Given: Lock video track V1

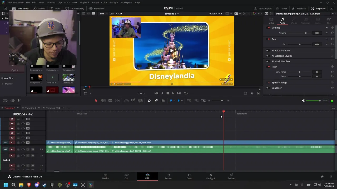Looking at the screenshot, I should coord(18,143).
